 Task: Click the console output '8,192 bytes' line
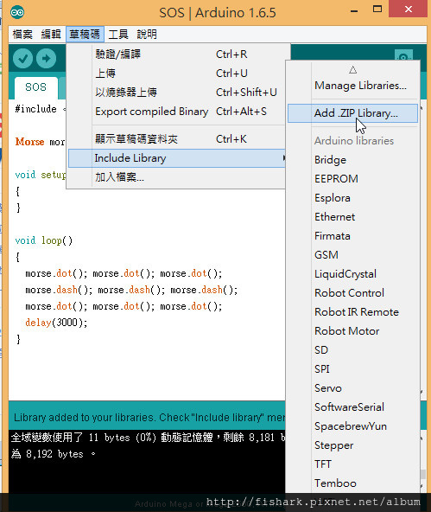click(53, 454)
